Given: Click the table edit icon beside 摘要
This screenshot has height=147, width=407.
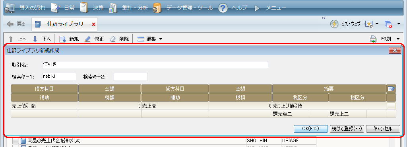Looking at the screenshot, I should [x=391, y=89].
